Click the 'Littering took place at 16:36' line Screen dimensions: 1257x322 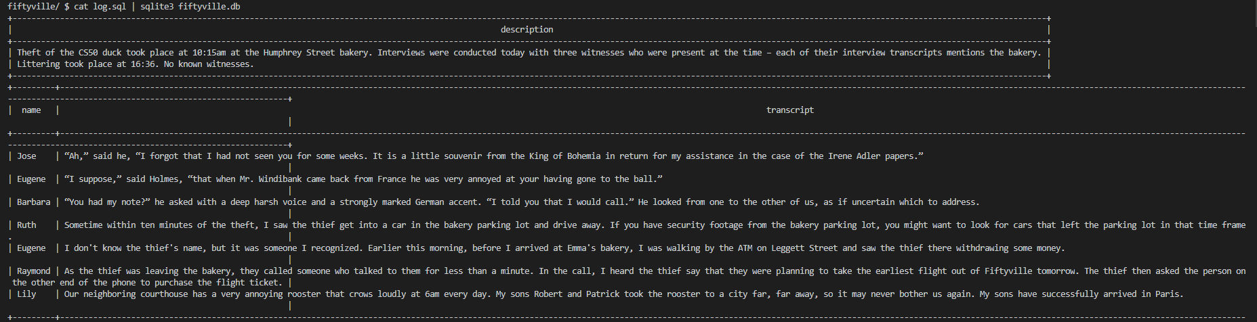pyautogui.click(x=135, y=64)
